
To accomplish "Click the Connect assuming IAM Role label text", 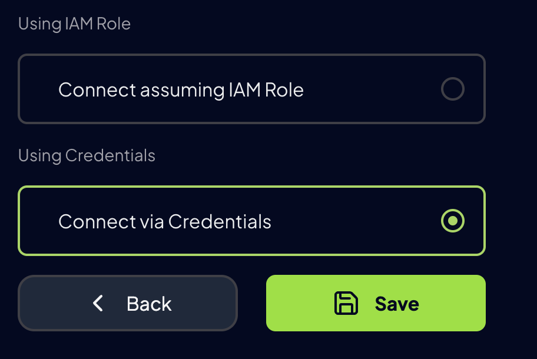I will (180, 89).
